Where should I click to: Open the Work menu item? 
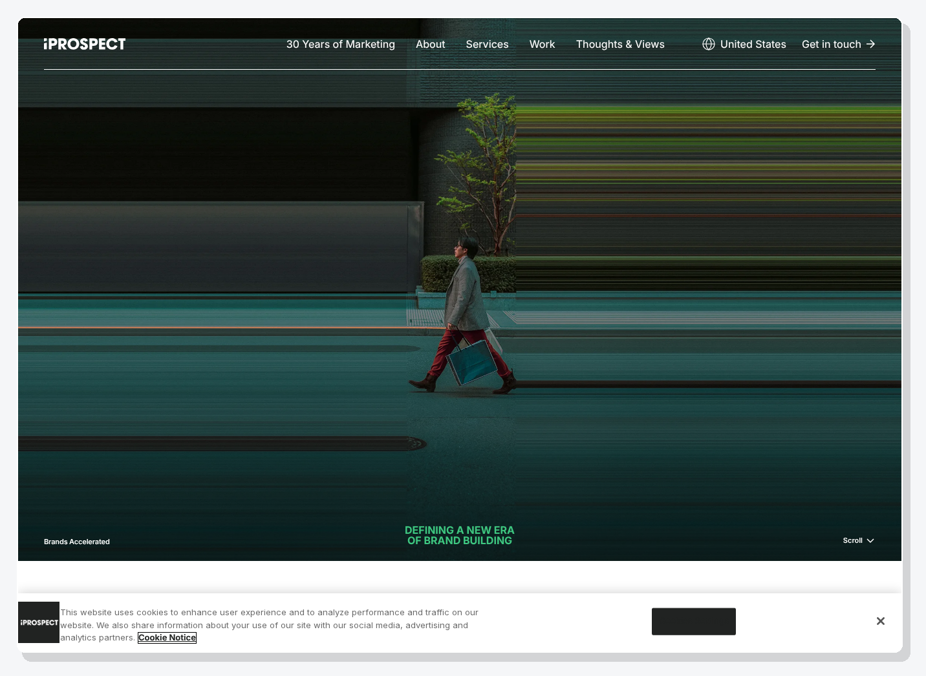pyautogui.click(x=543, y=44)
